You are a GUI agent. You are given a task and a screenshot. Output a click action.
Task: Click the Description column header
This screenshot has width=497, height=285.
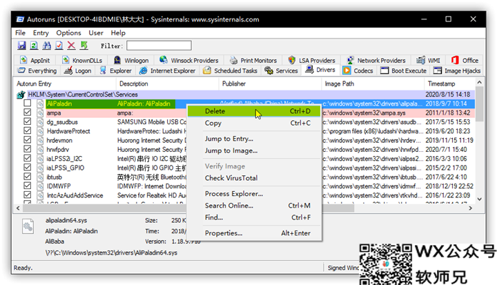click(167, 83)
